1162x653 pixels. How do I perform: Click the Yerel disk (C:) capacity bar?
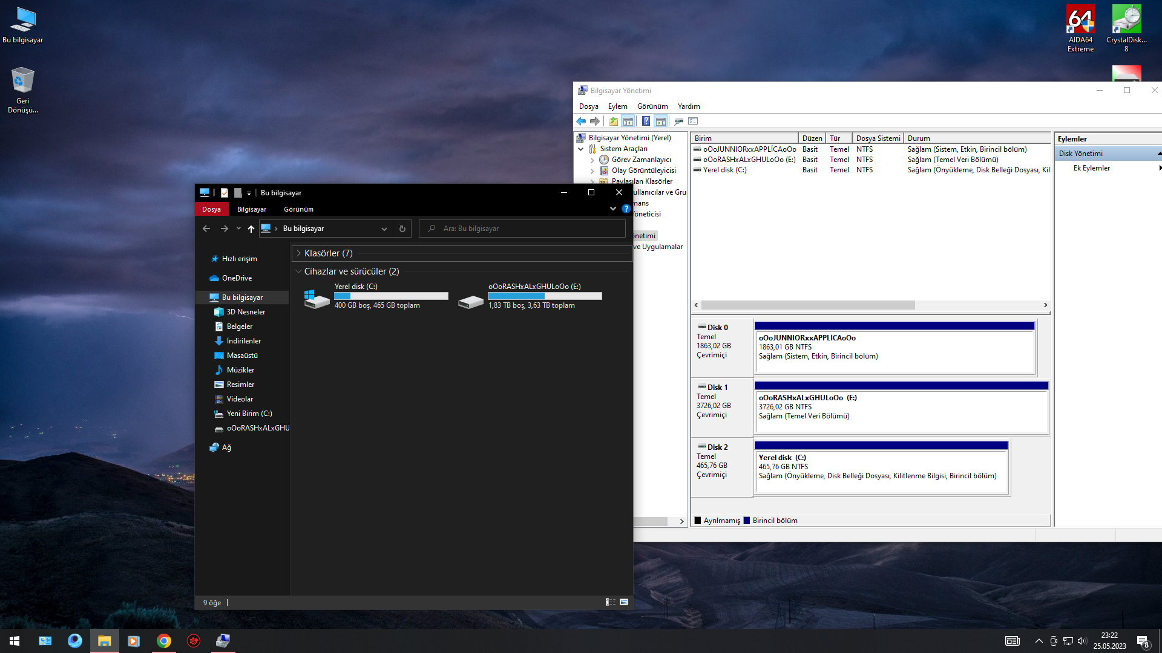pos(391,296)
